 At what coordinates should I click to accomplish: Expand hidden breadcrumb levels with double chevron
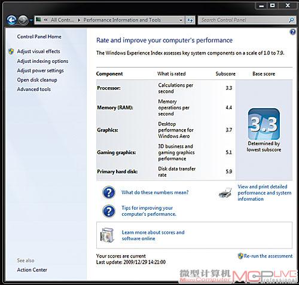[45, 20]
